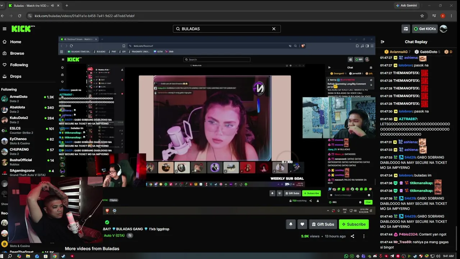View site information icon in address bar
This screenshot has height=259, width=460.
[x=29, y=16]
